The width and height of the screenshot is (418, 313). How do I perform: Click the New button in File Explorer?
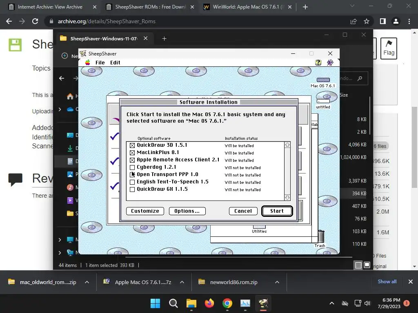pos(70,56)
